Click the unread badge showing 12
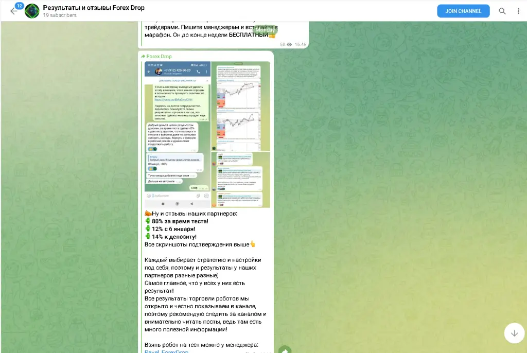Image resolution: width=527 pixels, height=353 pixels. point(20,6)
